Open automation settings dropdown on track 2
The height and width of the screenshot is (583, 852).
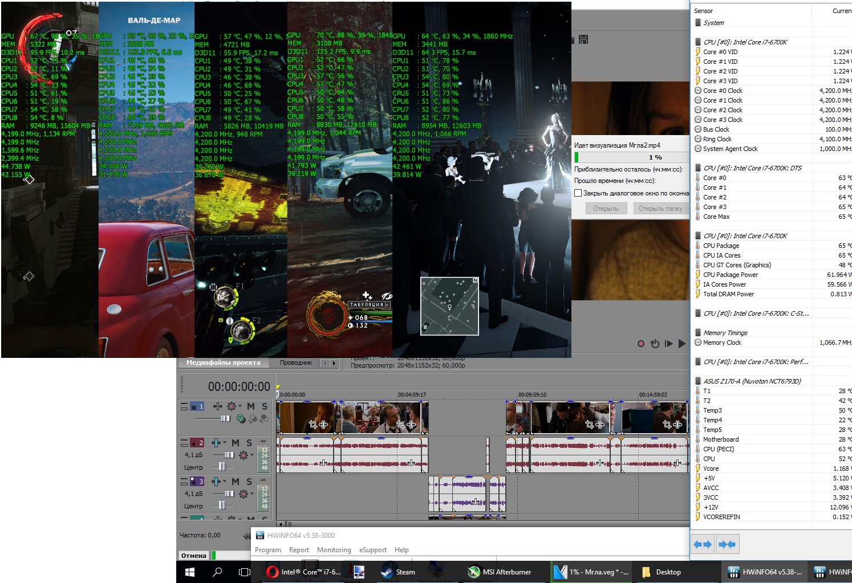(x=225, y=443)
